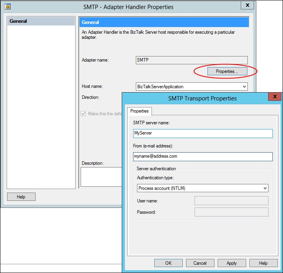
Task: Select the Properties tab
Action: click(x=139, y=111)
